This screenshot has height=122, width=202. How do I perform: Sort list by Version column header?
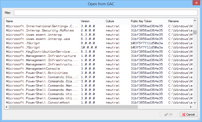[92, 21]
